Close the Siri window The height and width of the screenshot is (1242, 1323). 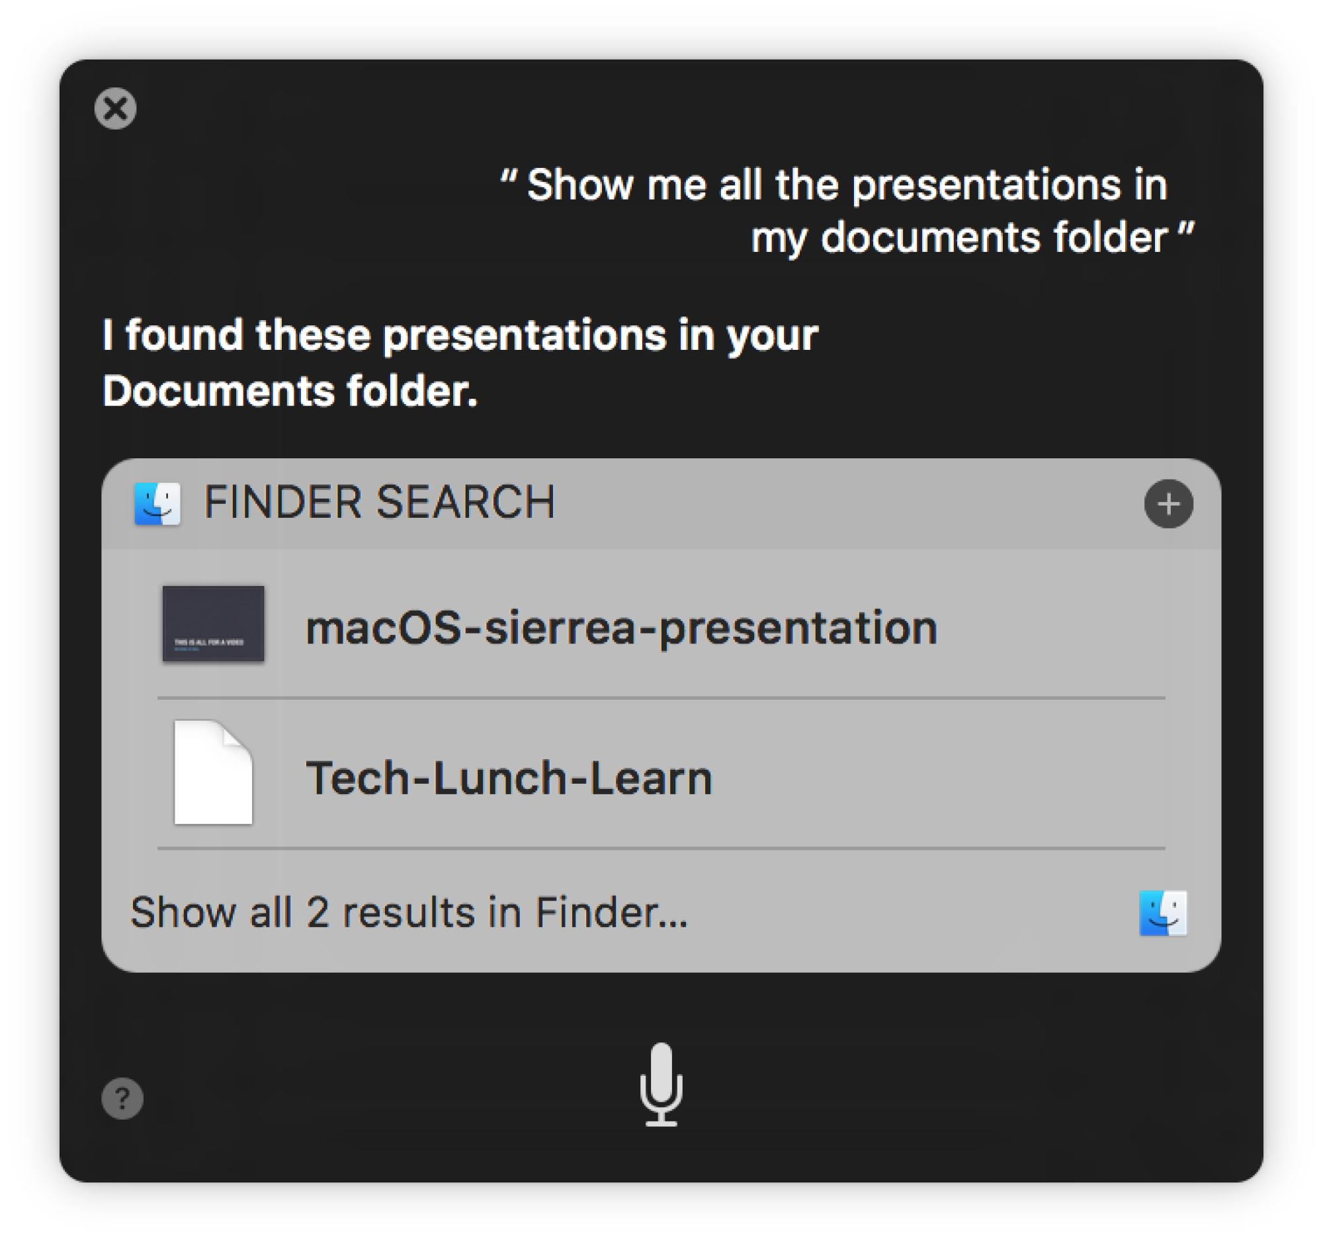[115, 108]
